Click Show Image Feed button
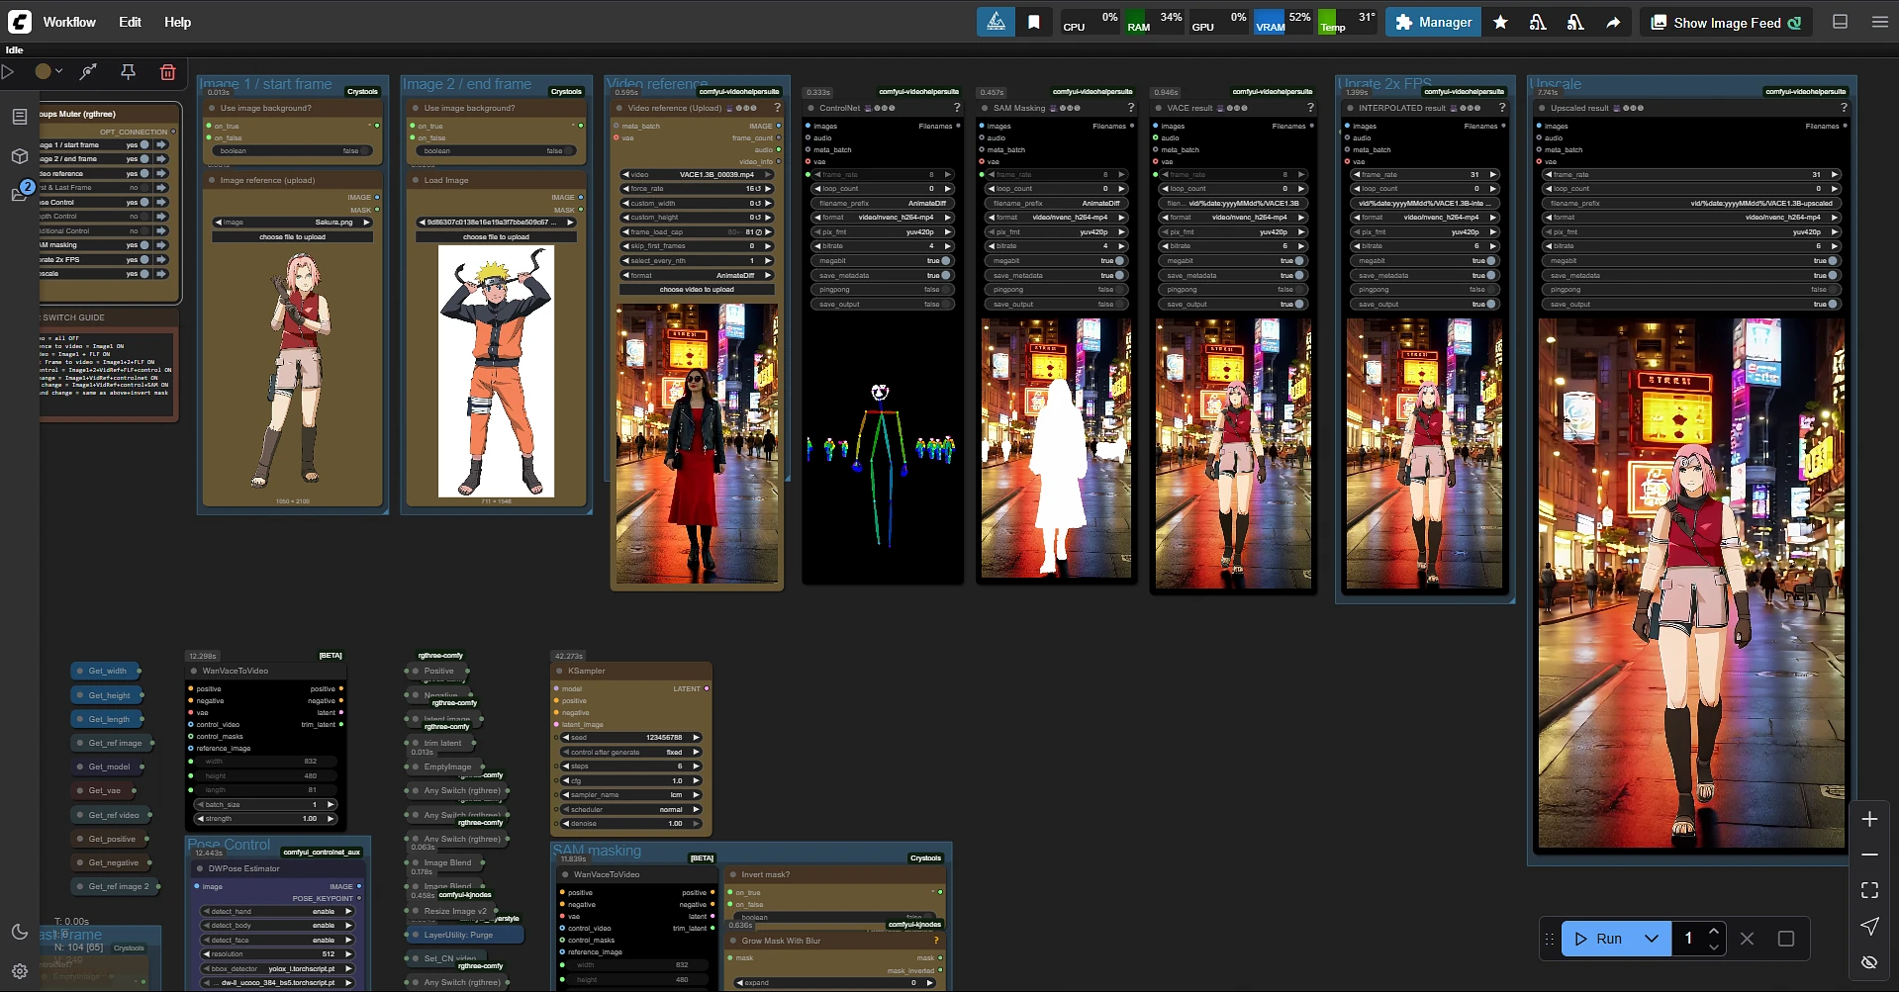 1726,22
